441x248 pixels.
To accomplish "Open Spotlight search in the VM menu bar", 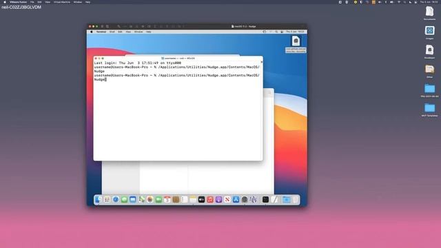I will [276, 32].
